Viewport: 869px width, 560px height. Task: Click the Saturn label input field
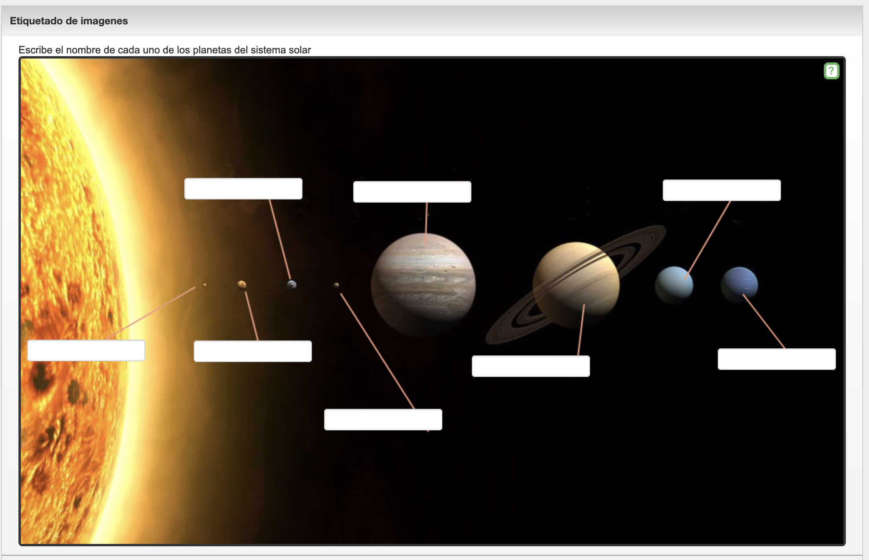pos(530,366)
